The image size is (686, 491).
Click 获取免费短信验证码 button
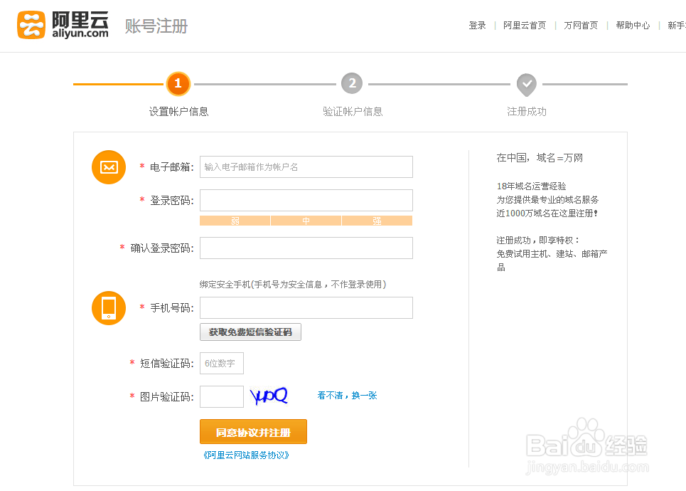[x=250, y=332]
